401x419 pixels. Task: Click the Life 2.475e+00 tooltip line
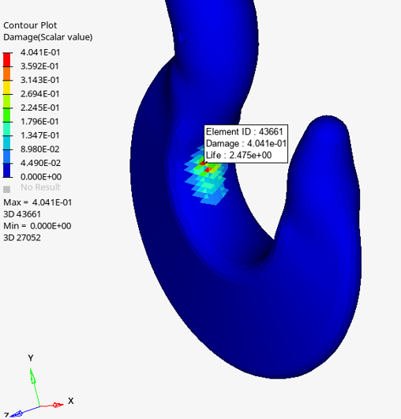coord(239,155)
